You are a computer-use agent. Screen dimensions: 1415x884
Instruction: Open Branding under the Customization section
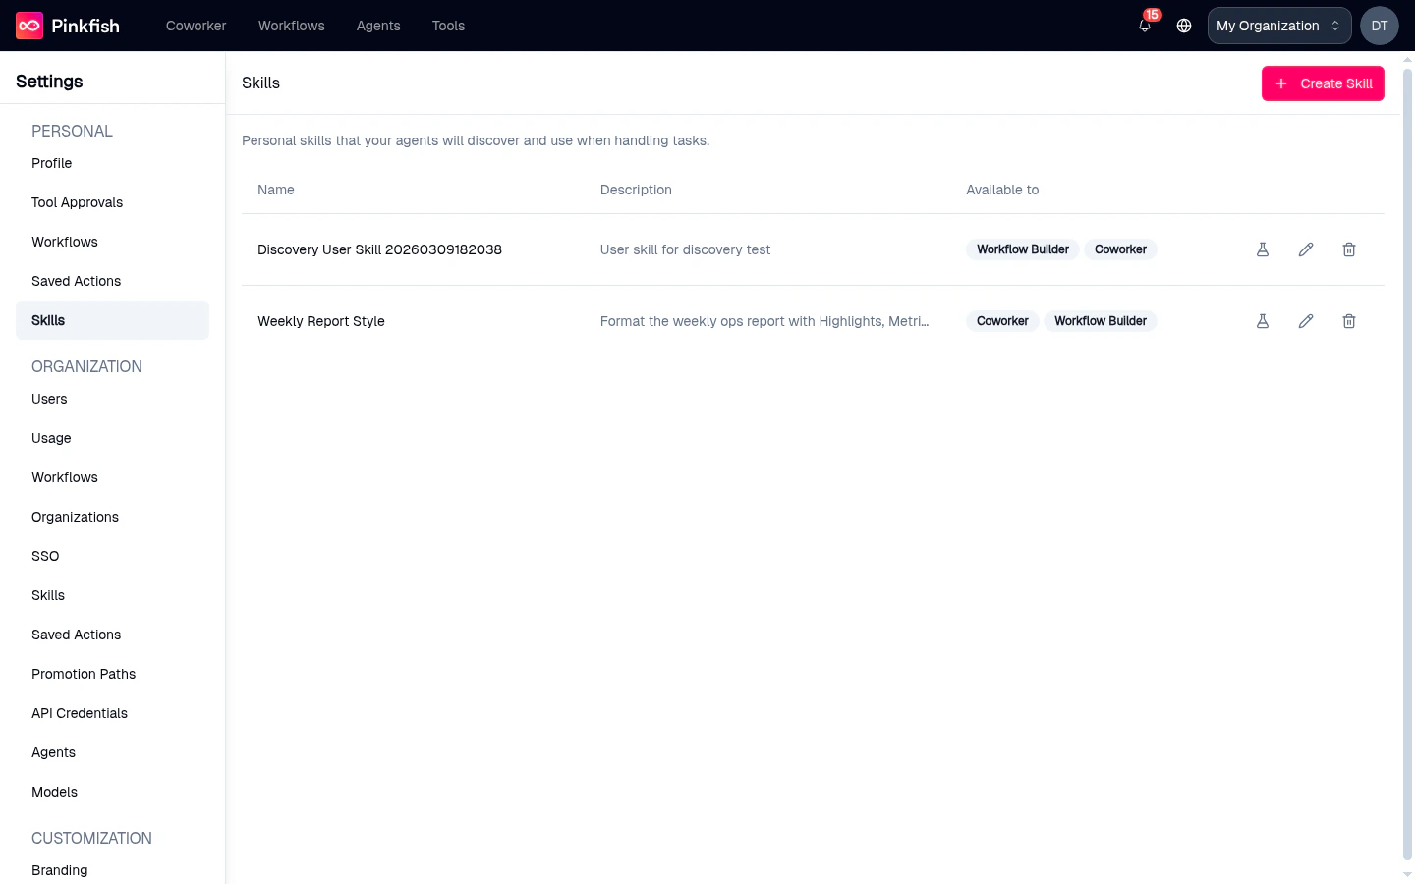coord(59,870)
